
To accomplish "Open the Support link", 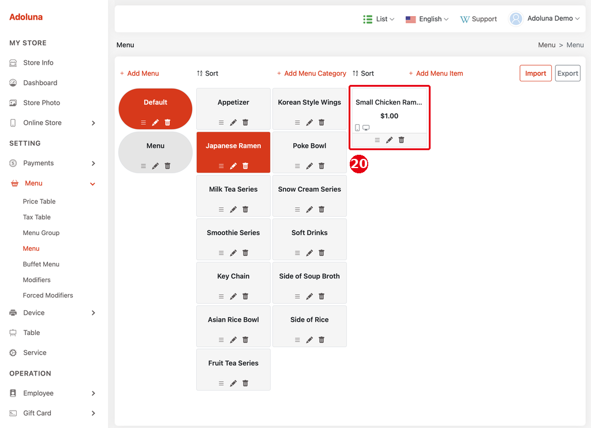I will pyautogui.click(x=478, y=19).
